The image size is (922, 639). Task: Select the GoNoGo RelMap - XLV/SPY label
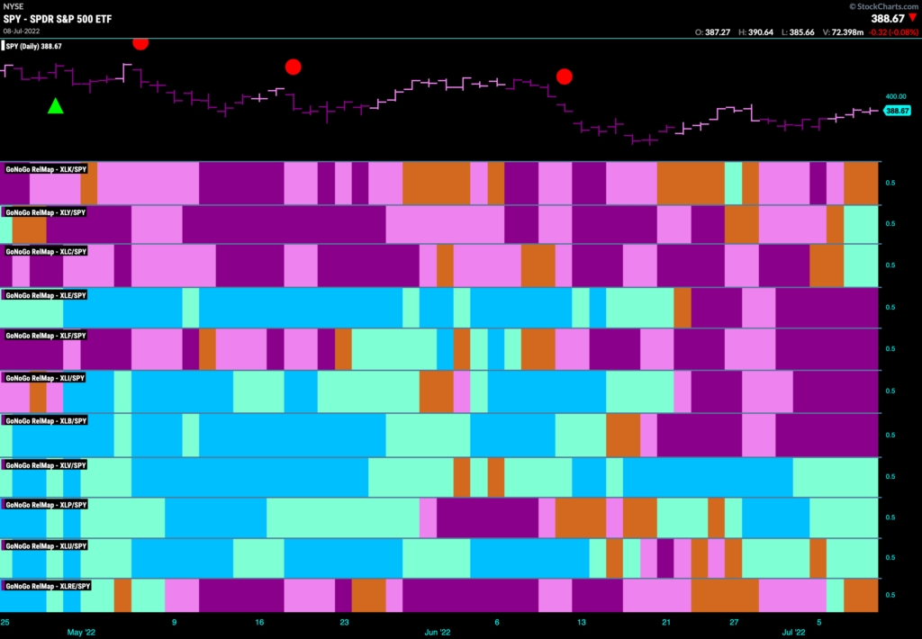tap(46, 465)
